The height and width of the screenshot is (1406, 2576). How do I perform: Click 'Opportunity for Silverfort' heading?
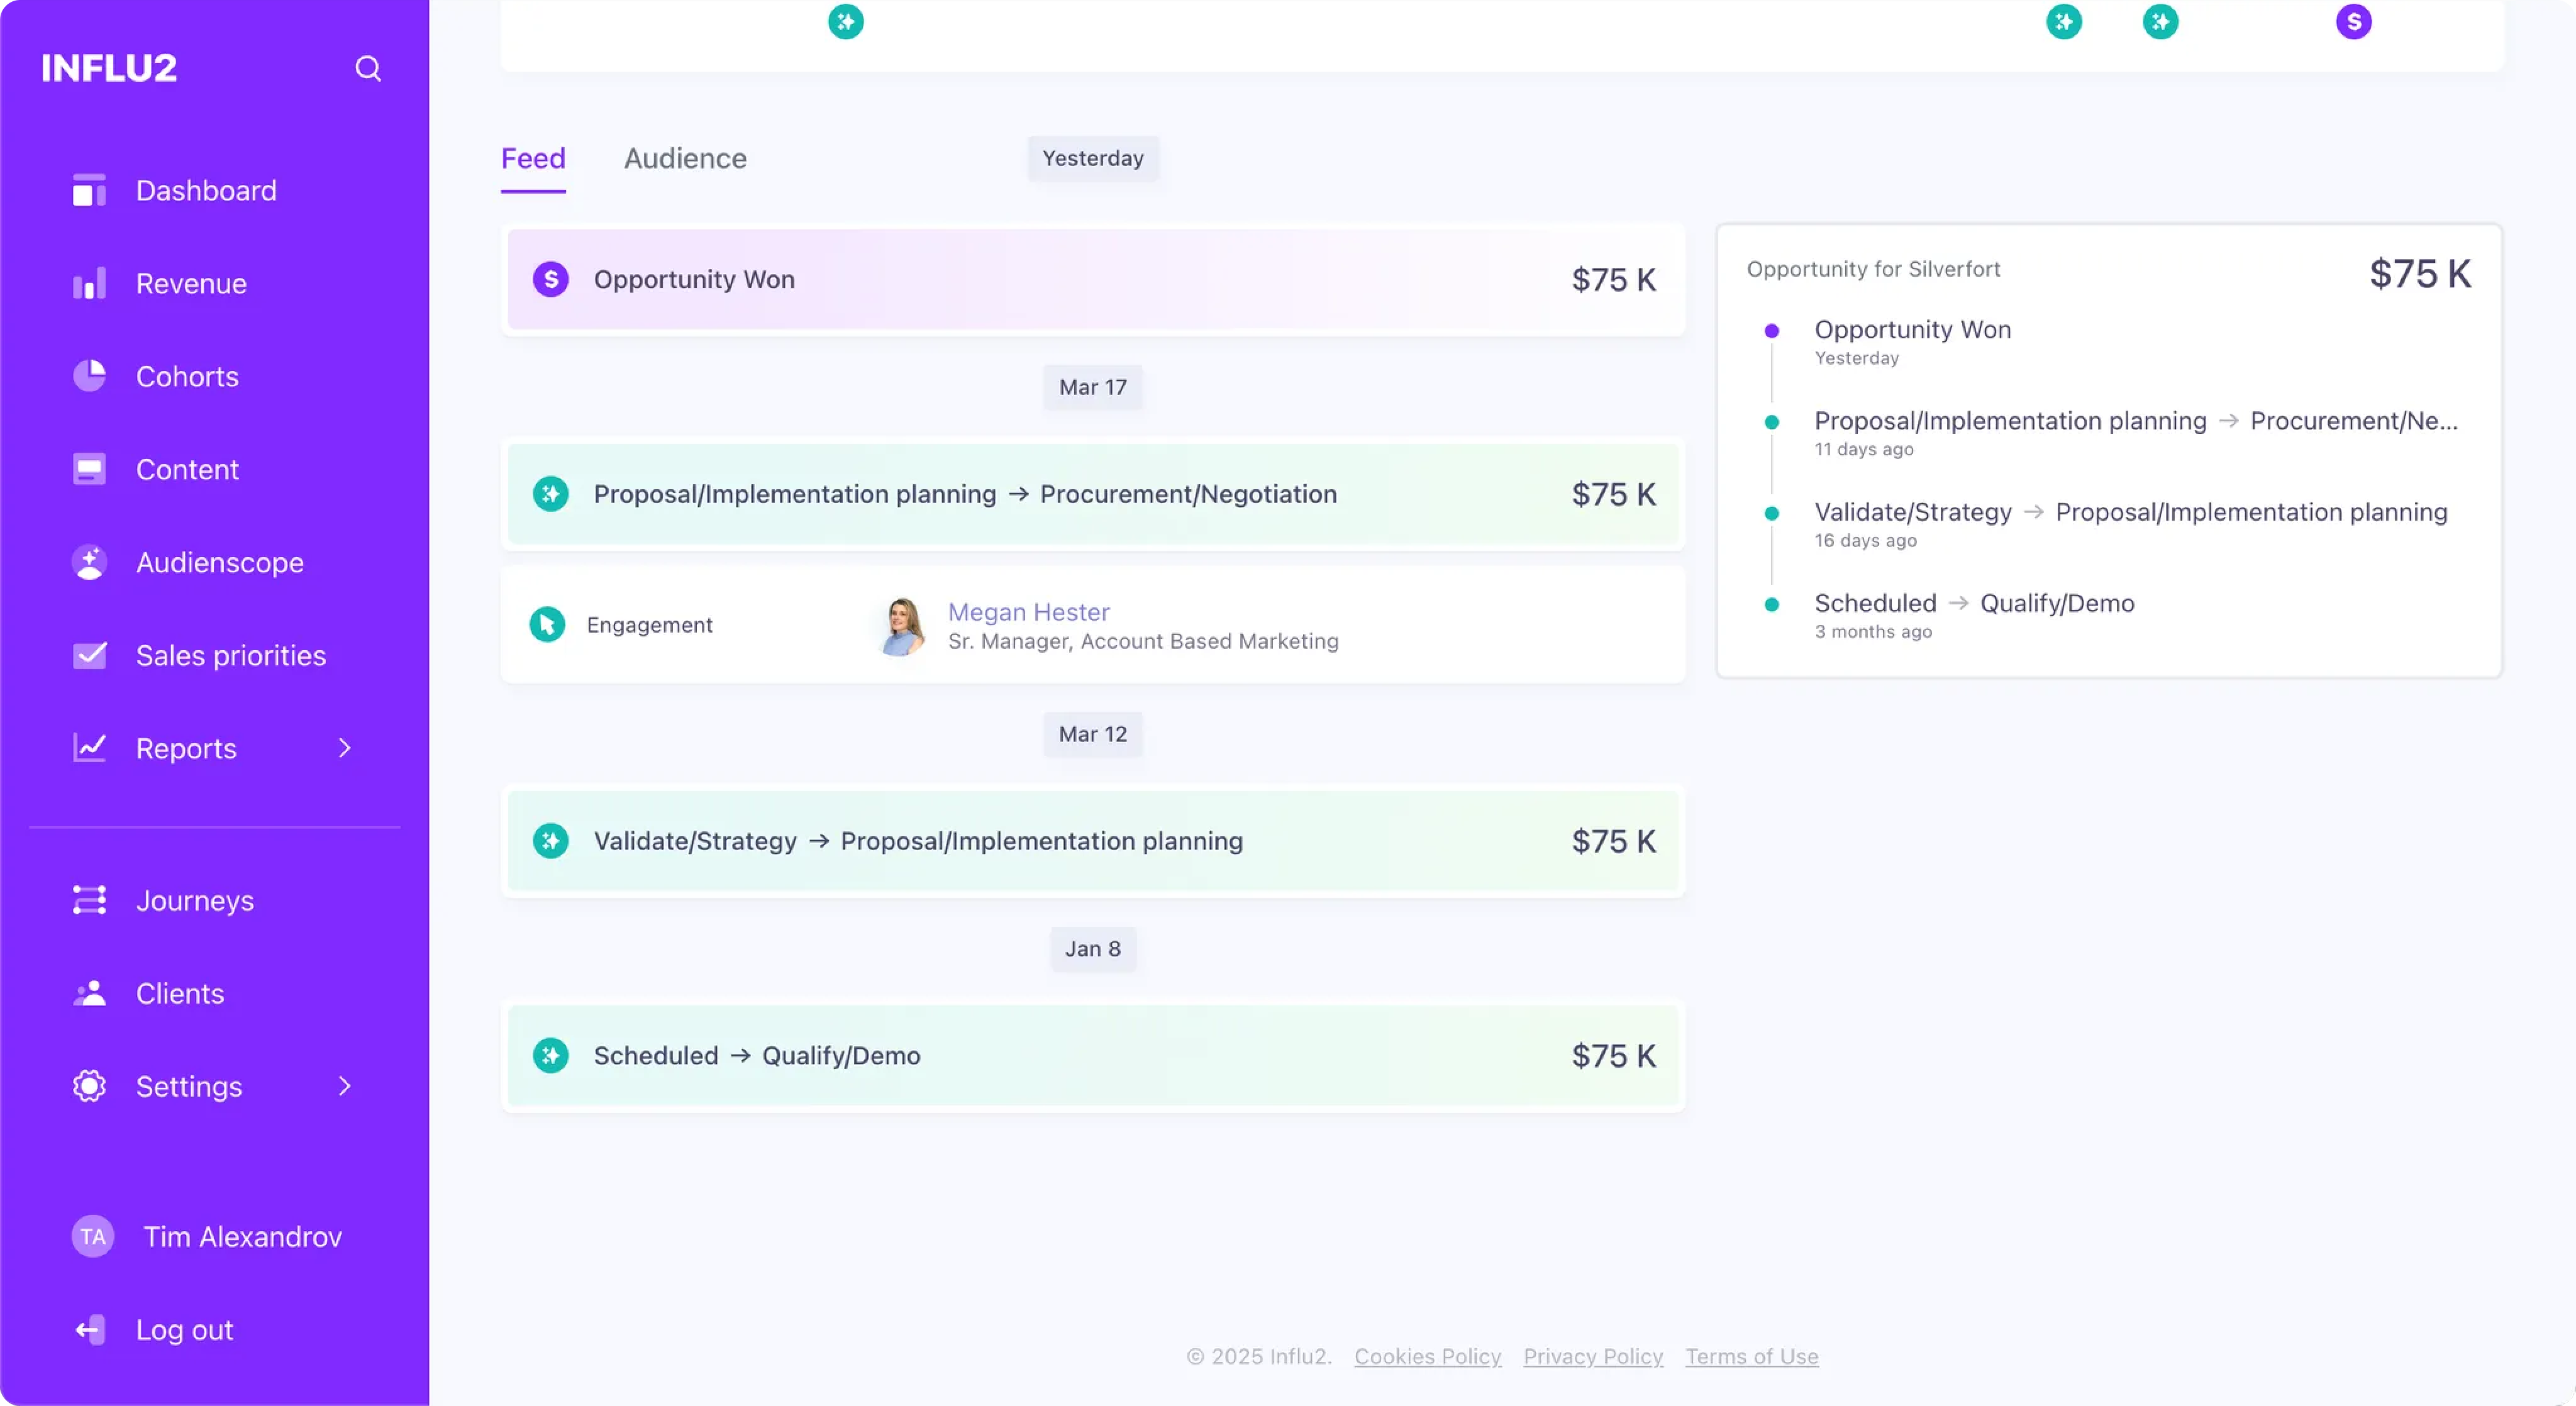click(x=1873, y=269)
